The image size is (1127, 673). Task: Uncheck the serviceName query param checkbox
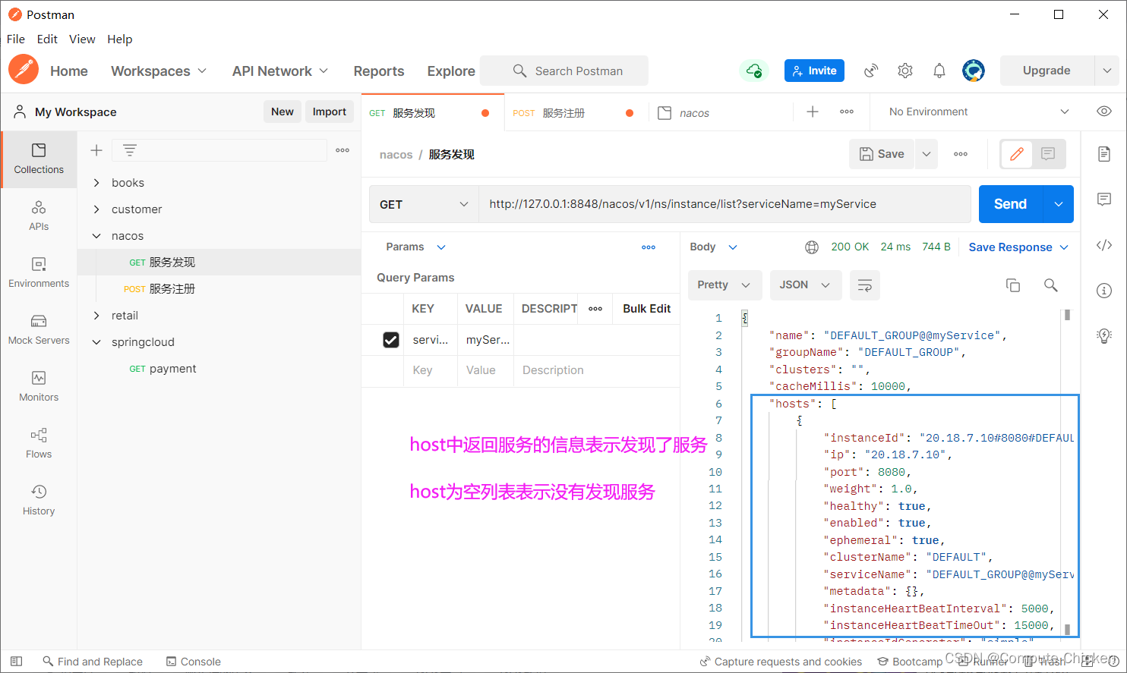391,340
